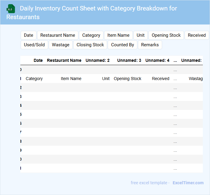210x195 pixels.
Task: Open the ExcelTimer.com link
Action: (188, 183)
